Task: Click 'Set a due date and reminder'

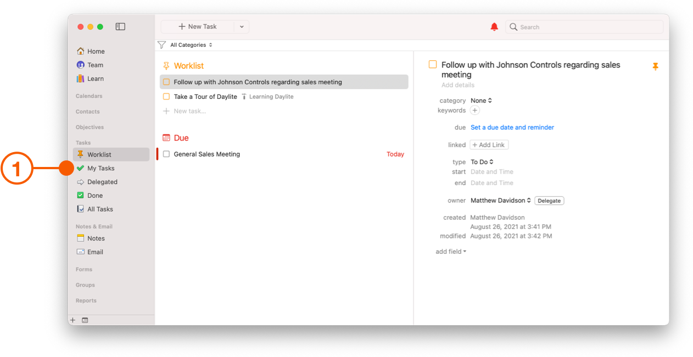Action: point(512,127)
